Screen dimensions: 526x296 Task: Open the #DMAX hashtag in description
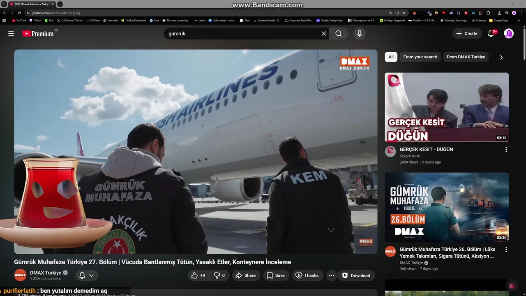tap(76, 295)
